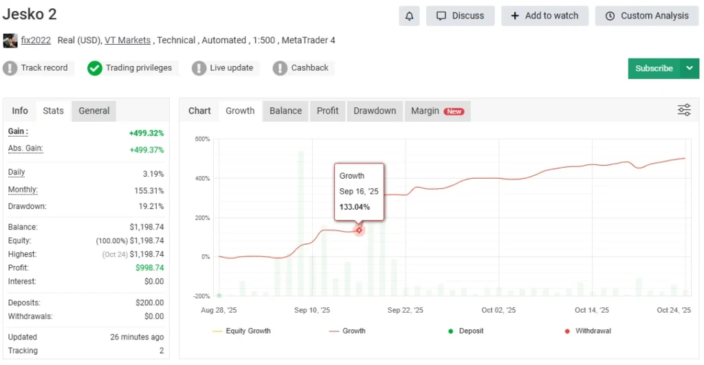Toggle the red Growth legend line
Viewport: 704px width, 365px height.
(347, 331)
